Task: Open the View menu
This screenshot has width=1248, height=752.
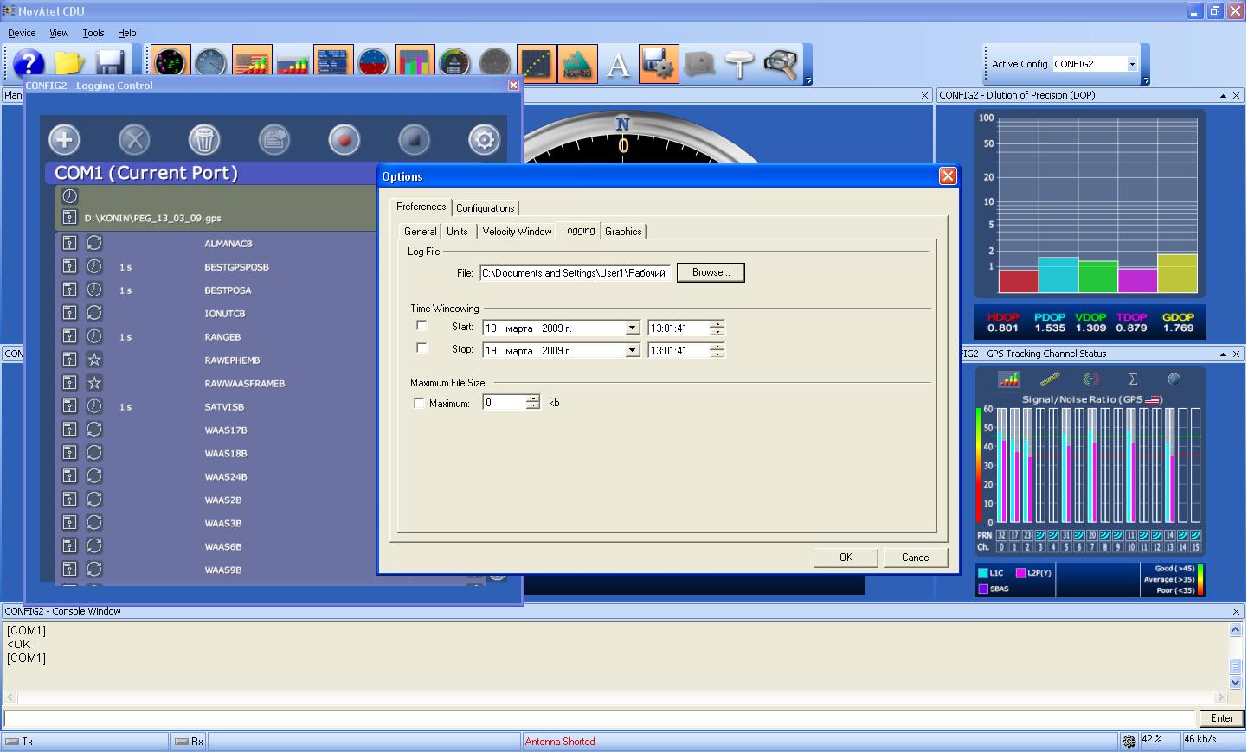Action: 59,33
